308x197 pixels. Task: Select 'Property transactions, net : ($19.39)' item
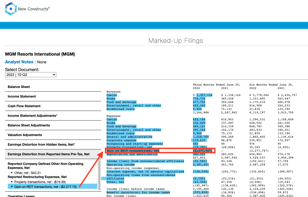40,182
